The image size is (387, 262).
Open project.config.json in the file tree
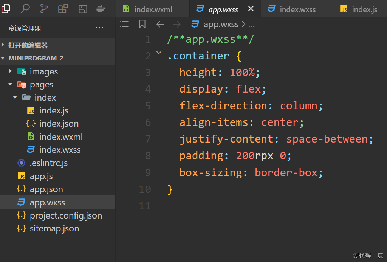click(x=57, y=215)
